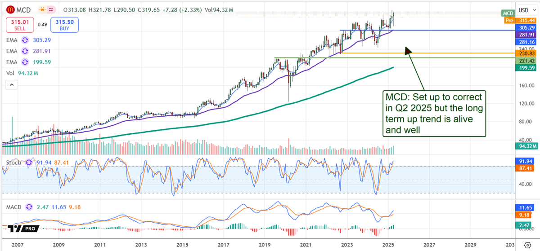
Task: Collapse the indicator legend with the chevron
Action: (11, 85)
